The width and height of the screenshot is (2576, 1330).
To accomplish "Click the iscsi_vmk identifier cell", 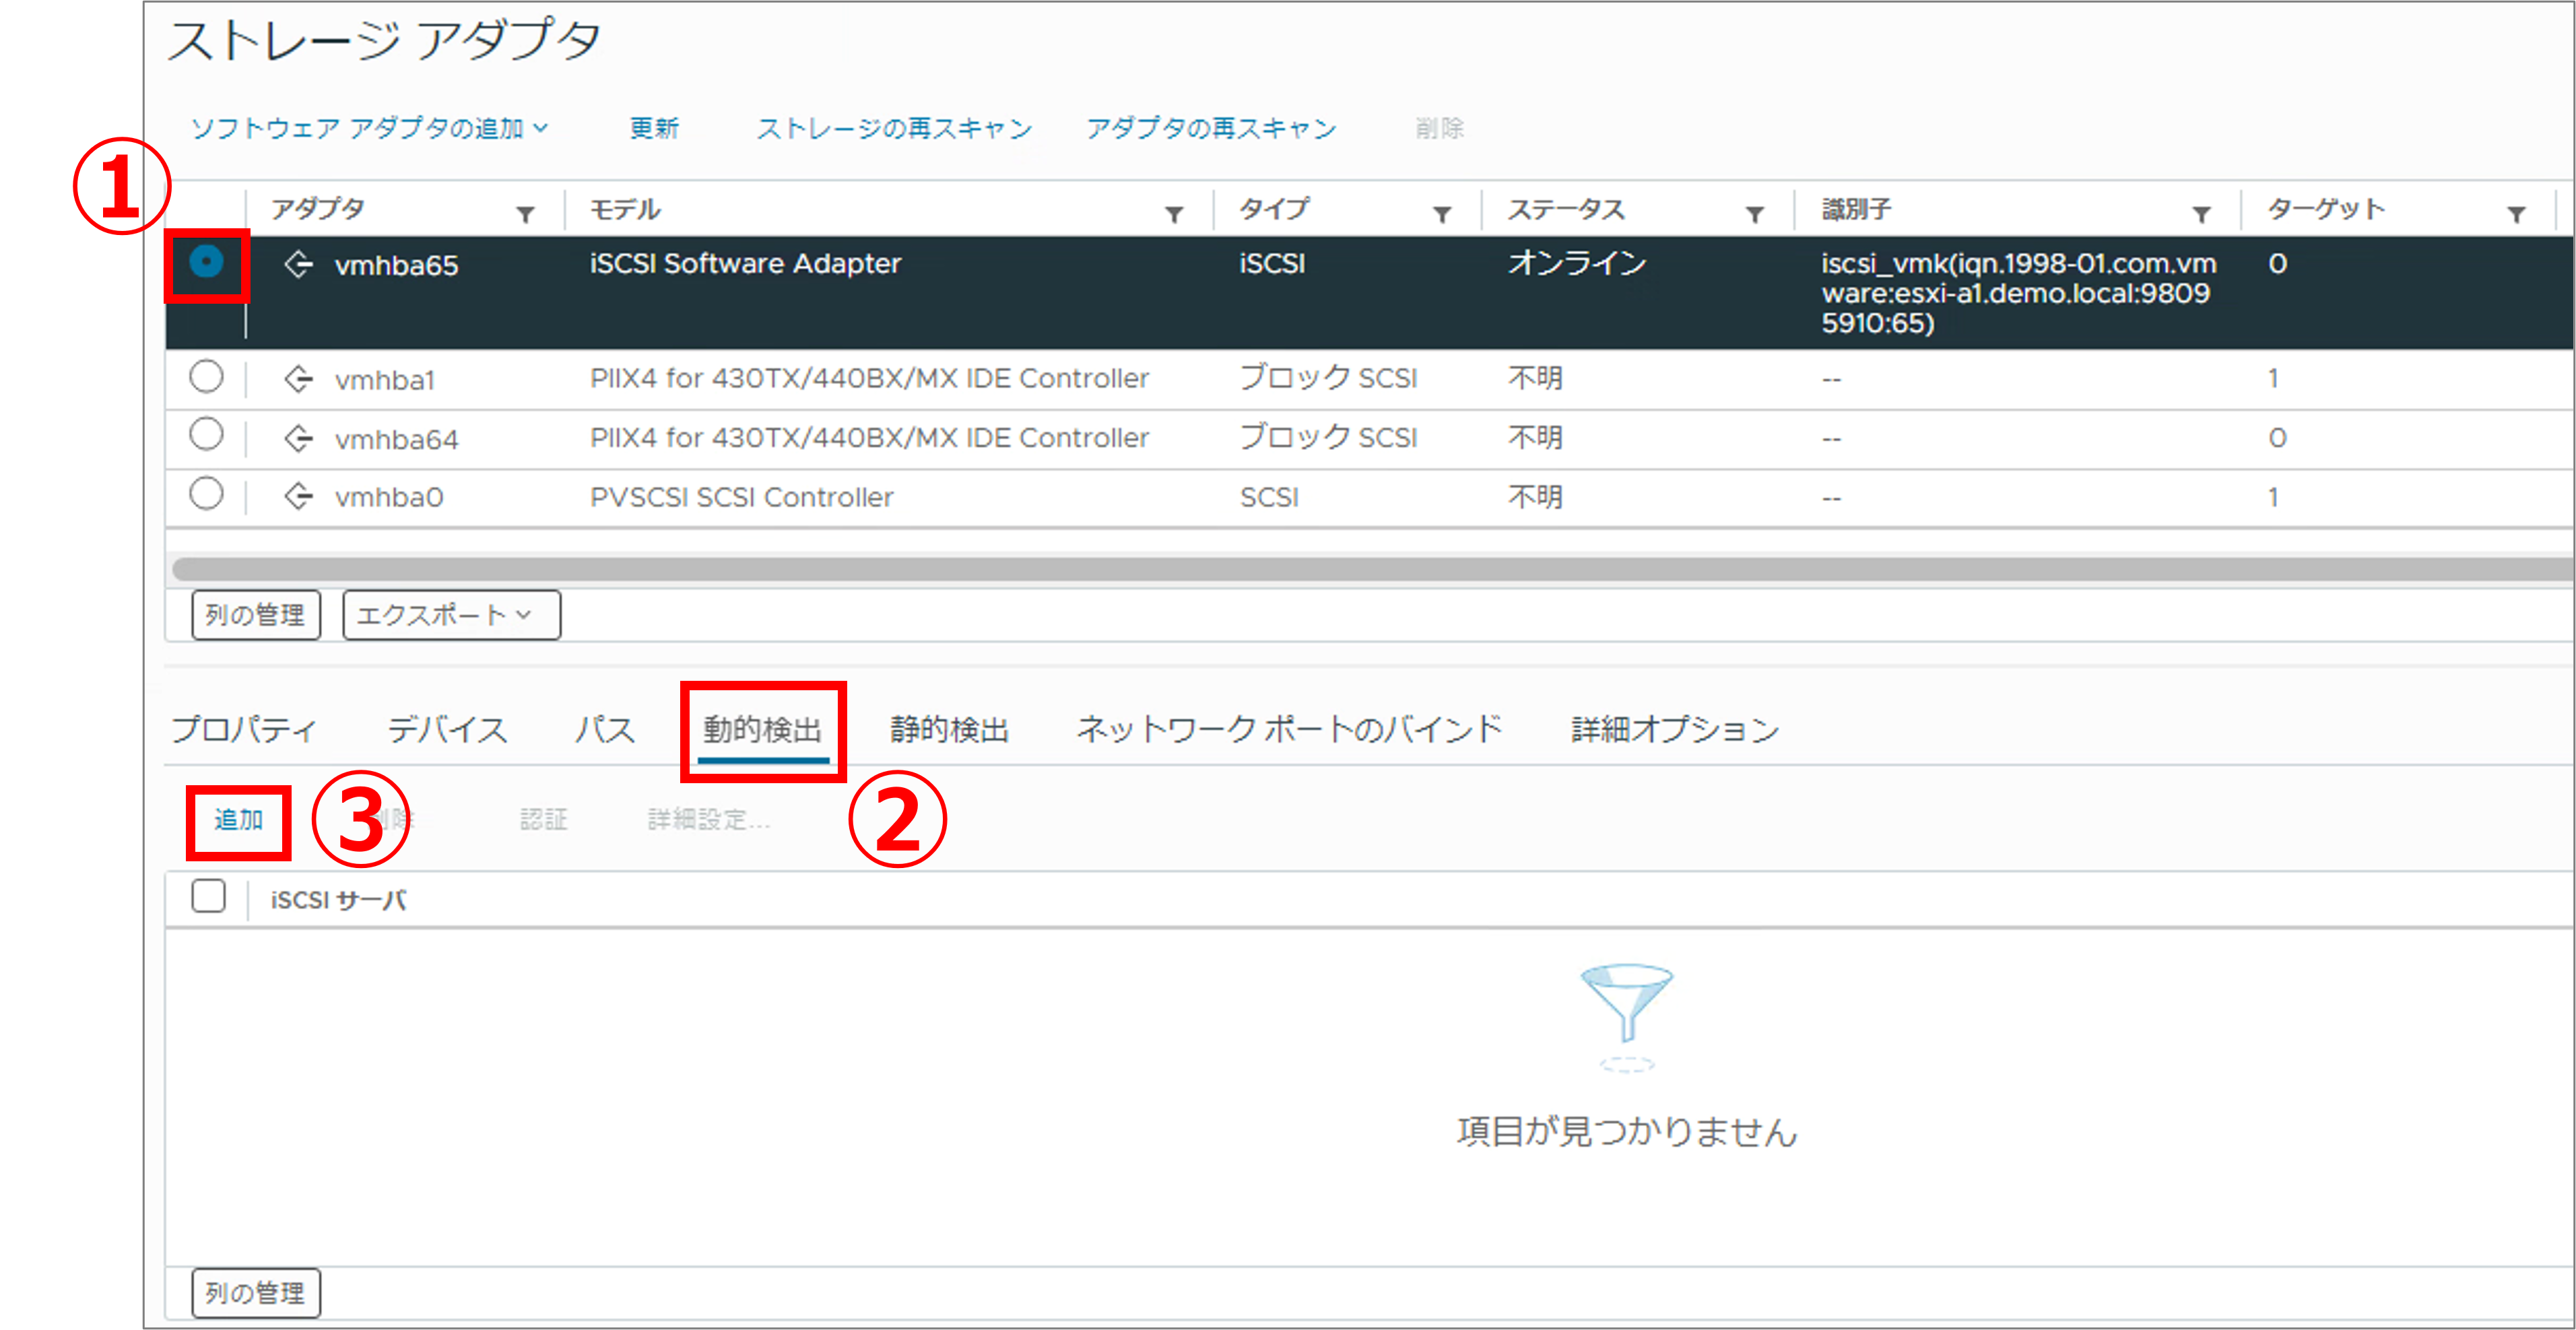I will click(2018, 293).
